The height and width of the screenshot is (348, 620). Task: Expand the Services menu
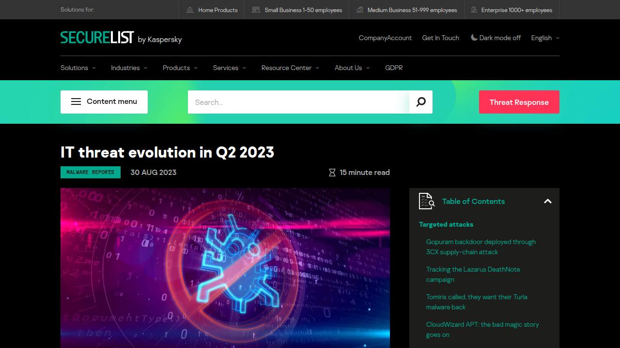[x=230, y=68]
